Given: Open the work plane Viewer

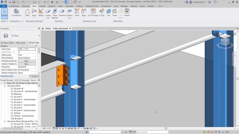Looking at the screenshot, I should pos(127,13).
